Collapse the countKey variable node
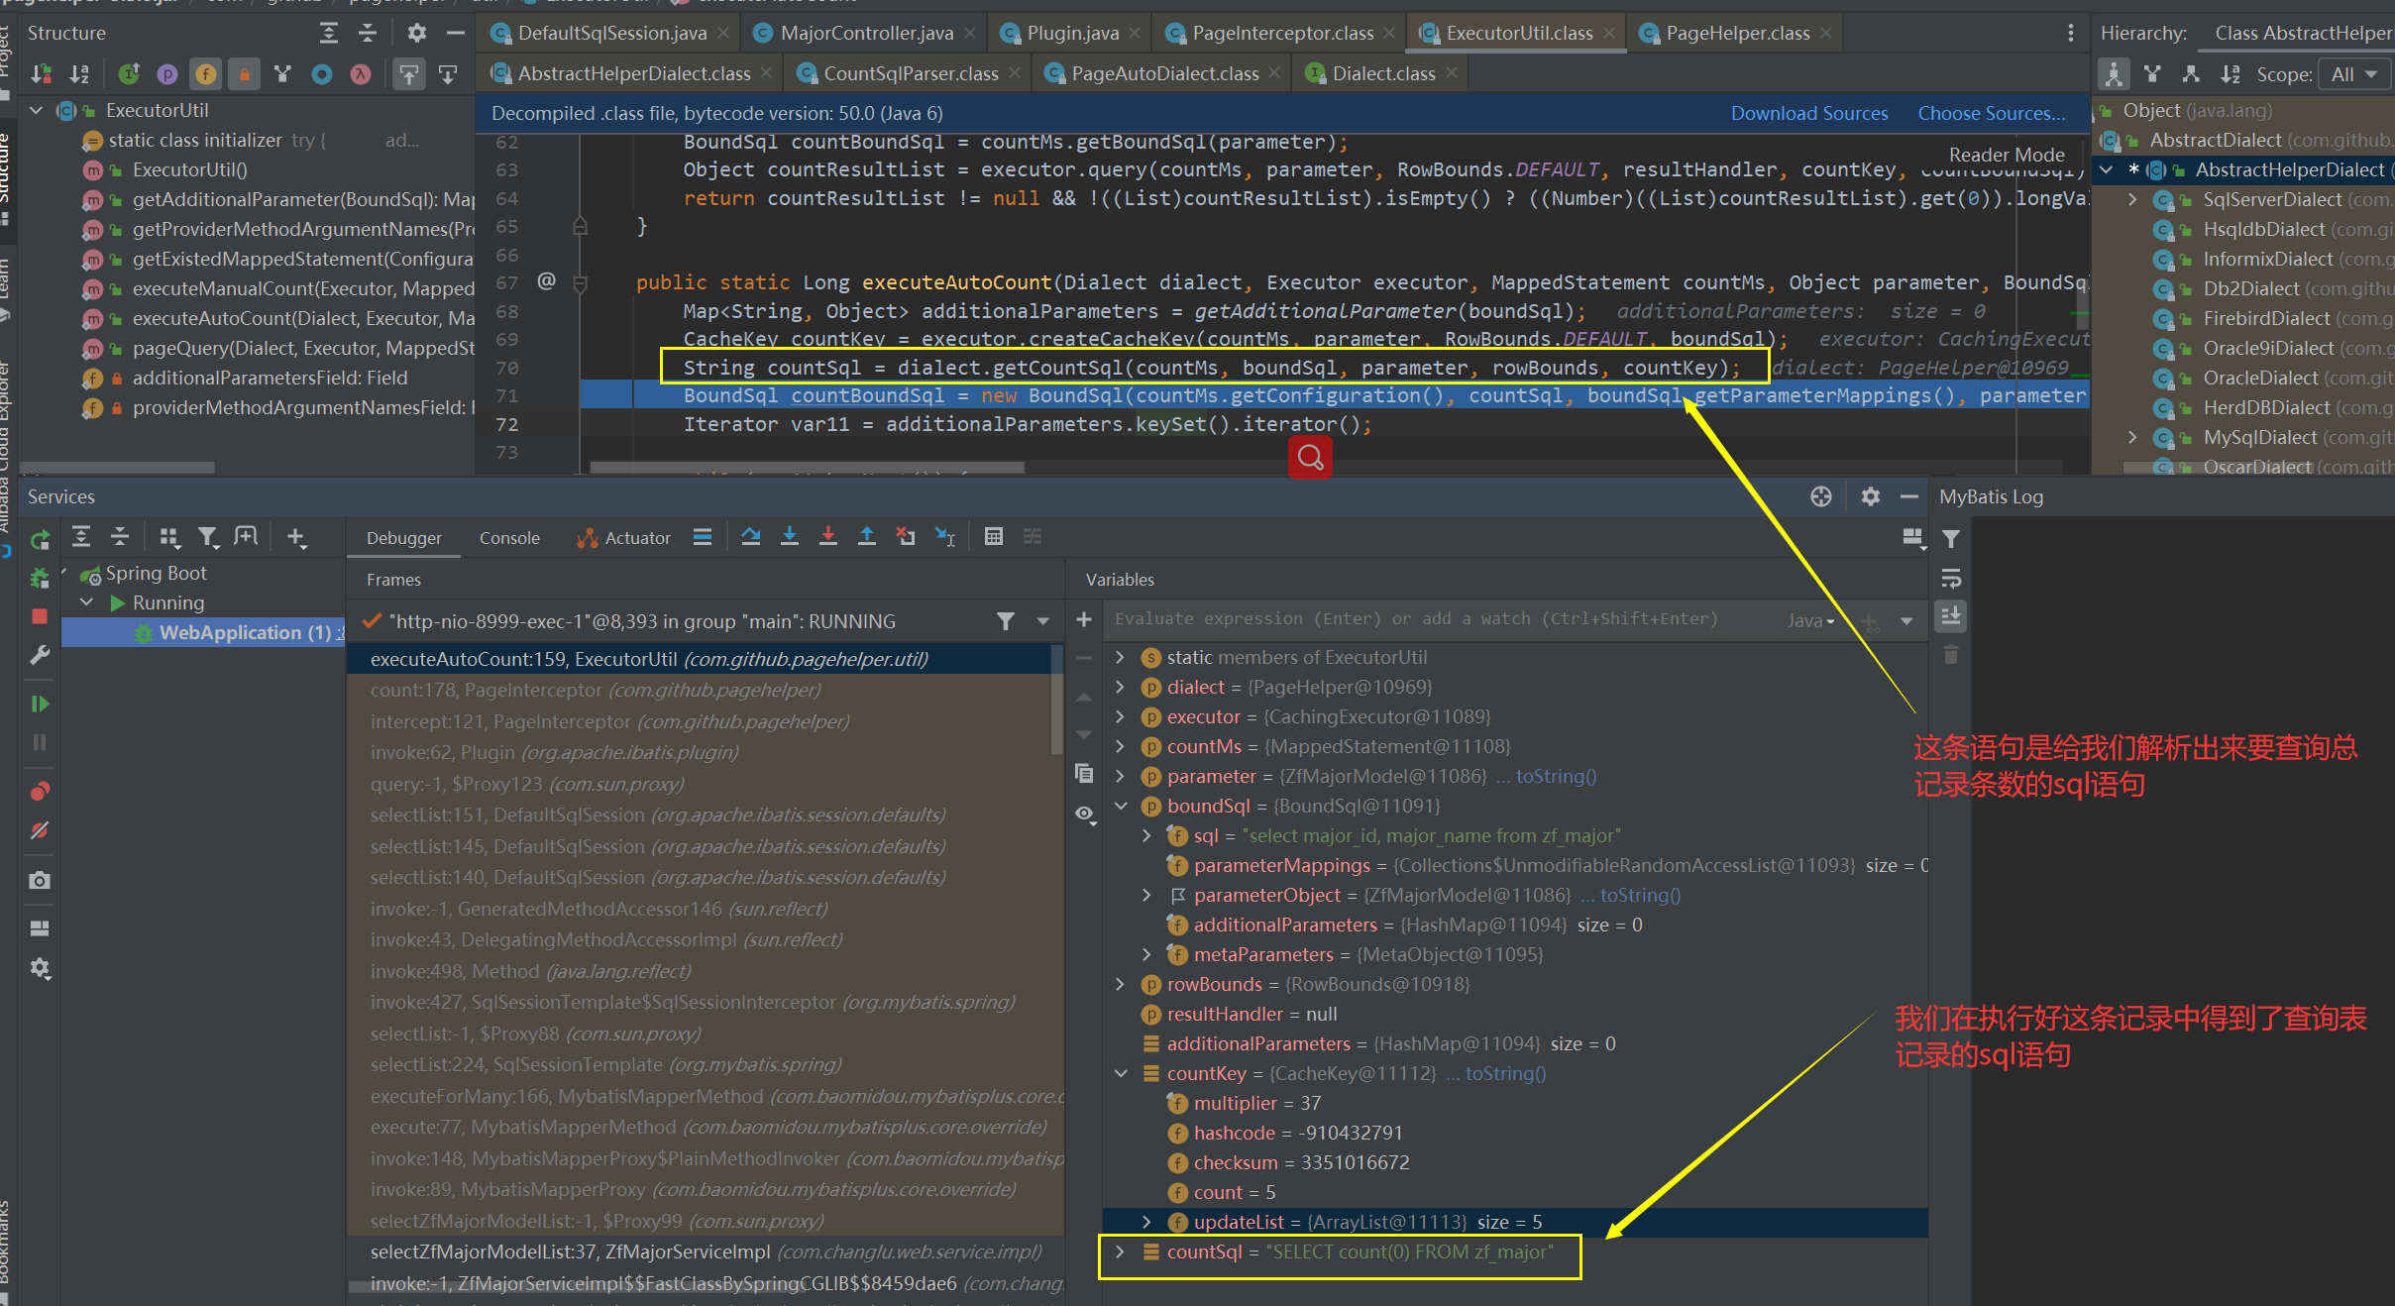The height and width of the screenshot is (1306, 2395). (x=1120, y=1073)
